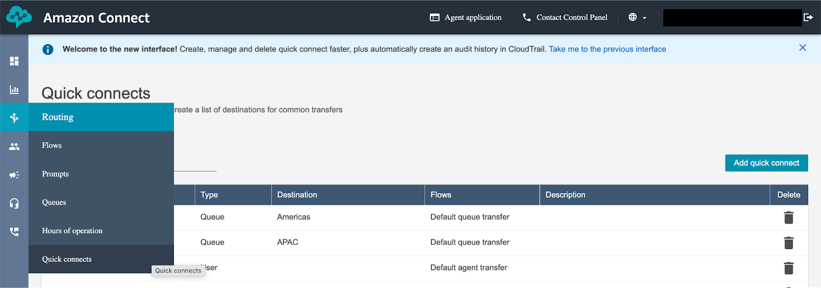Follow the Take me to previous interface link

pos(608,49)
